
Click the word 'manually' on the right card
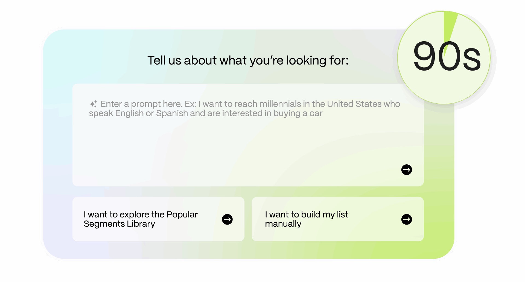click(x=283, y=224)
